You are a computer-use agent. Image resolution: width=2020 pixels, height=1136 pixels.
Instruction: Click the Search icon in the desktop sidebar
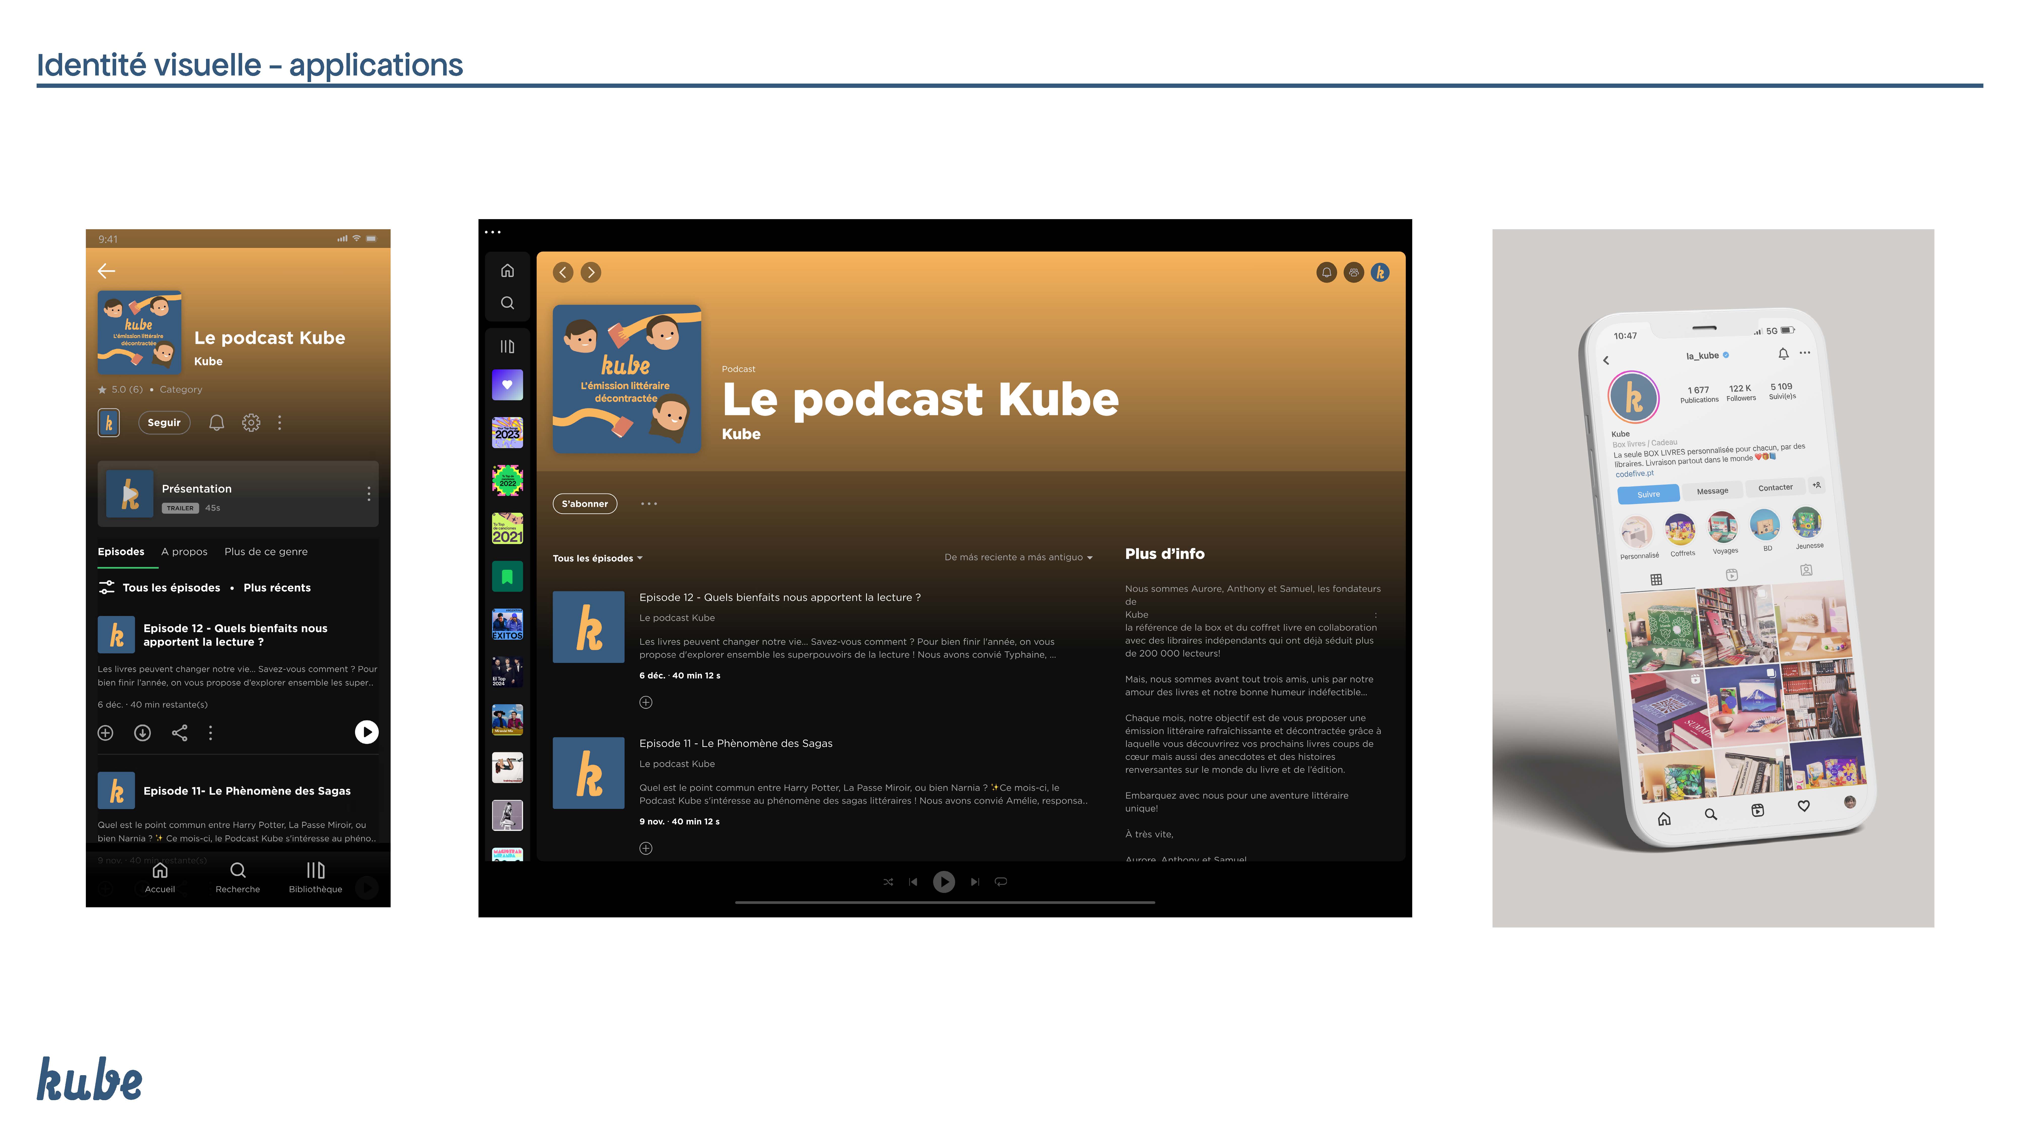[x=507, y=303]
